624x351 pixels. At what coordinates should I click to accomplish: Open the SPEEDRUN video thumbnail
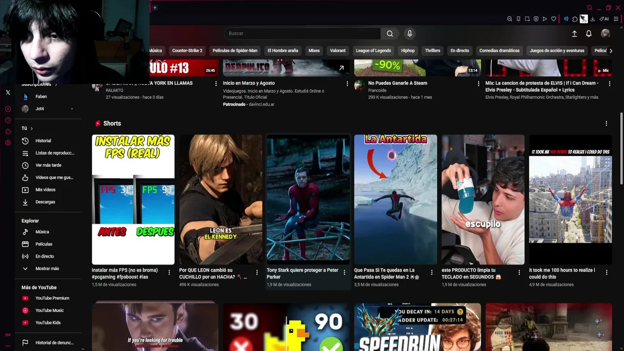point(417,327)
